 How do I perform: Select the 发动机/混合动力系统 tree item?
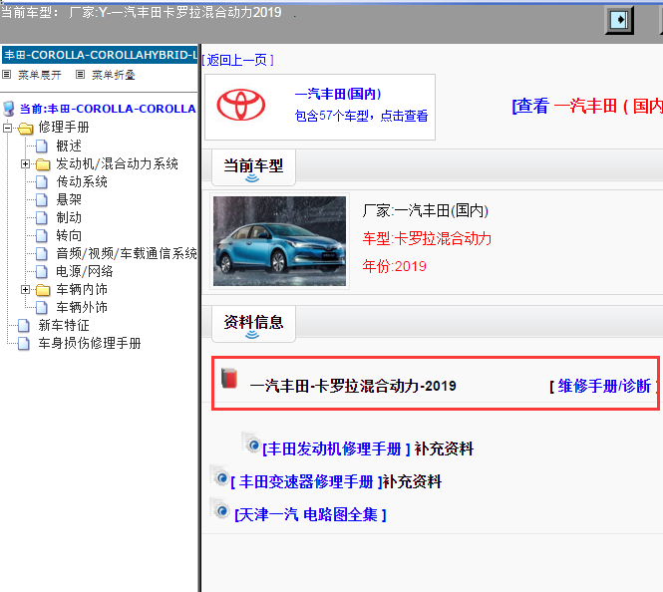[x=117, y=164]
